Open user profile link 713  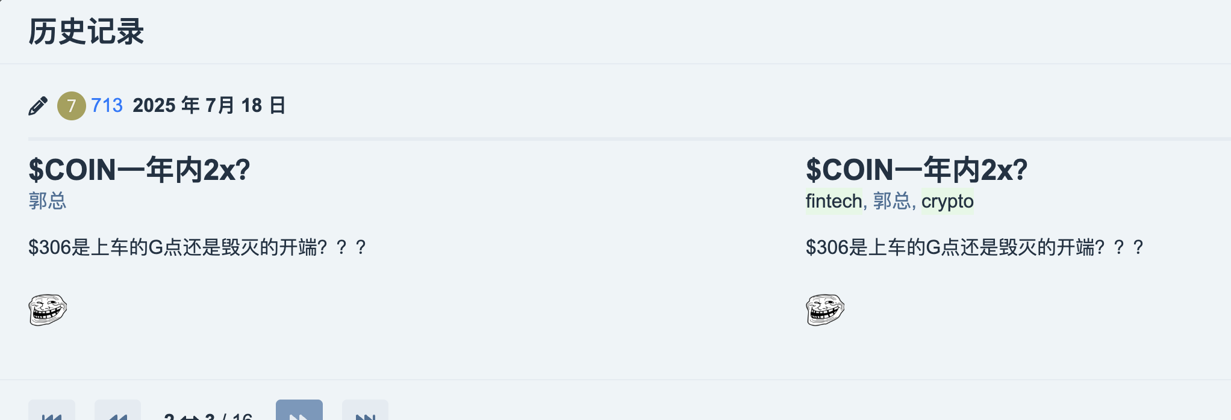tap(107, 106)
